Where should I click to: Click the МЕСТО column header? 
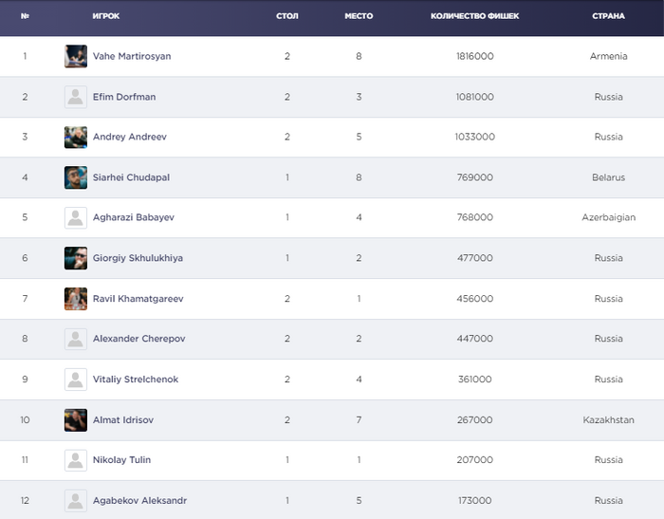(x=359, y=16)
